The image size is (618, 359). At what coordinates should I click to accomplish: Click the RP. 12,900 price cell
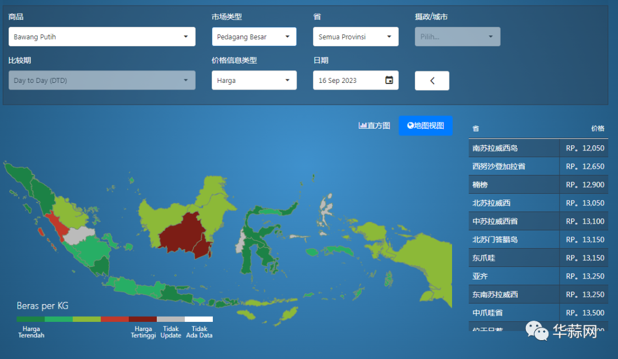tap(585, 185)
